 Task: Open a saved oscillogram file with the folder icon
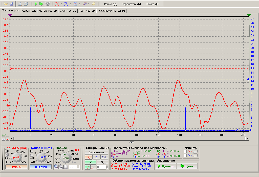[6, 4]
